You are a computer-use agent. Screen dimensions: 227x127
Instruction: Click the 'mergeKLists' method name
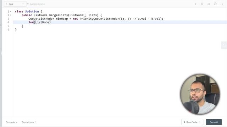pyautogui.click(x=58, y=15)
